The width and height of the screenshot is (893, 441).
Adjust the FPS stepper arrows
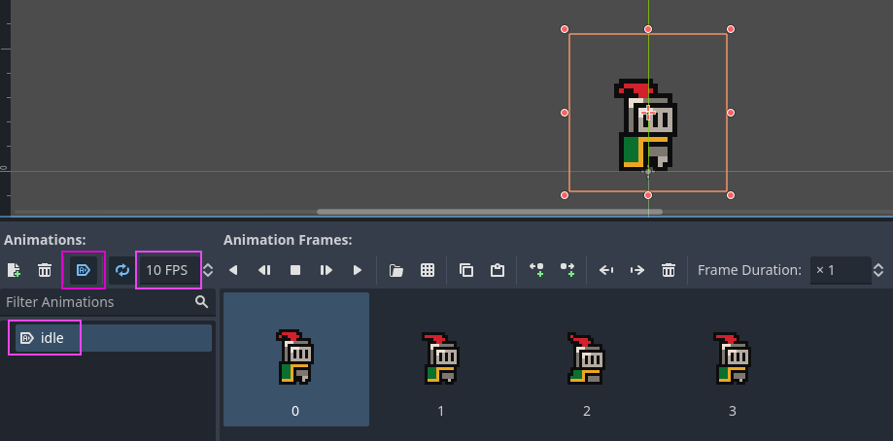click(208, 270)
